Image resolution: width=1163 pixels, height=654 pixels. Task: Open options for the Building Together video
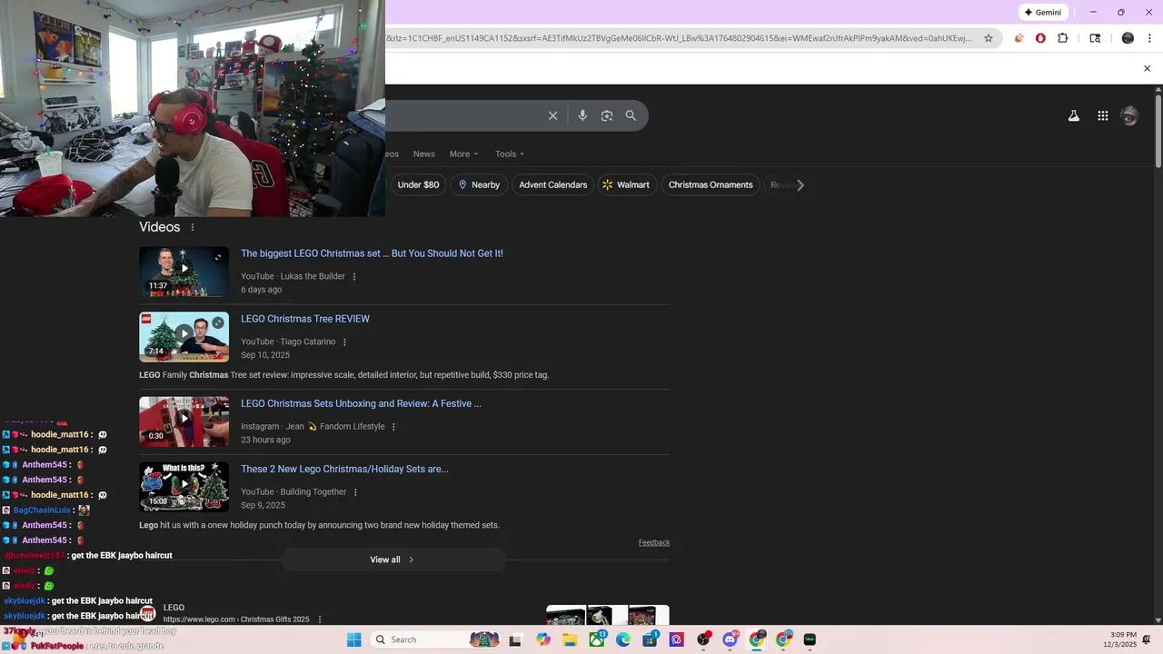point(355,491)
